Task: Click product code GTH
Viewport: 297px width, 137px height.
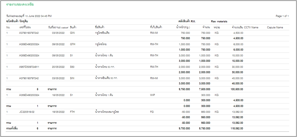Action: pos(73,44)
